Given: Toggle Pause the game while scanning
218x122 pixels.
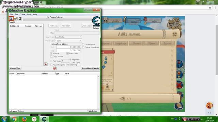Looking at the screenshot, I should coord(51,65).
